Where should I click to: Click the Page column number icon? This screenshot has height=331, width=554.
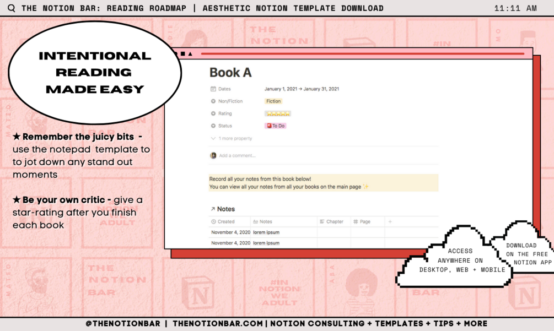[x=356, y=221]
